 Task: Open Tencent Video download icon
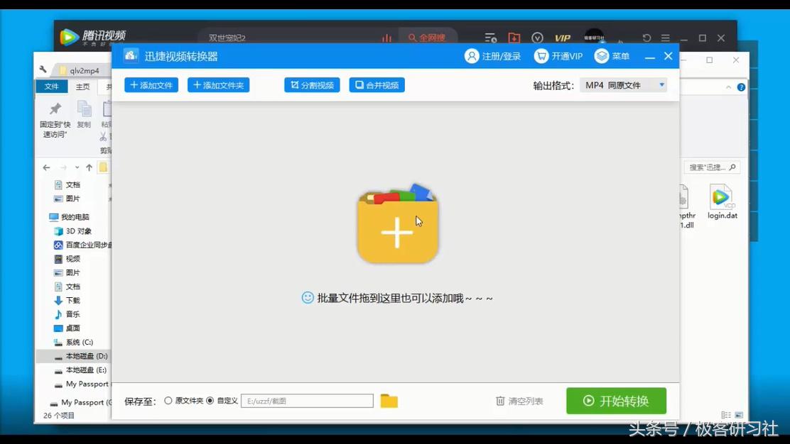tap(514, 38)
